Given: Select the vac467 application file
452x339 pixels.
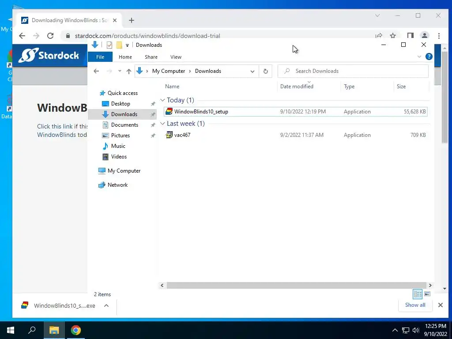Looking at the screenshot, I should (295, 135).
